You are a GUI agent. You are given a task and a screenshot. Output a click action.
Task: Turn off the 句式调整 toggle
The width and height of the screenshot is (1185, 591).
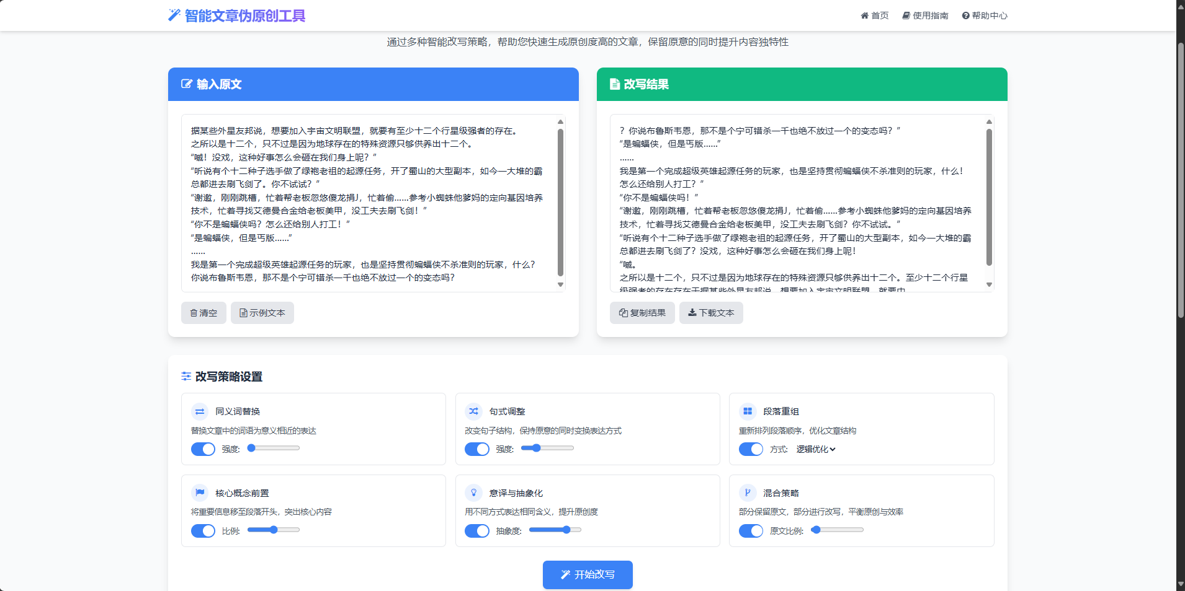477,449
